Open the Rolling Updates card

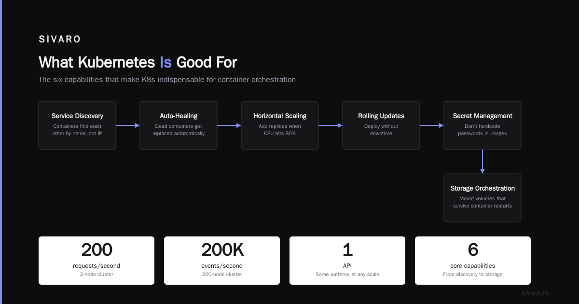[381, 125]
